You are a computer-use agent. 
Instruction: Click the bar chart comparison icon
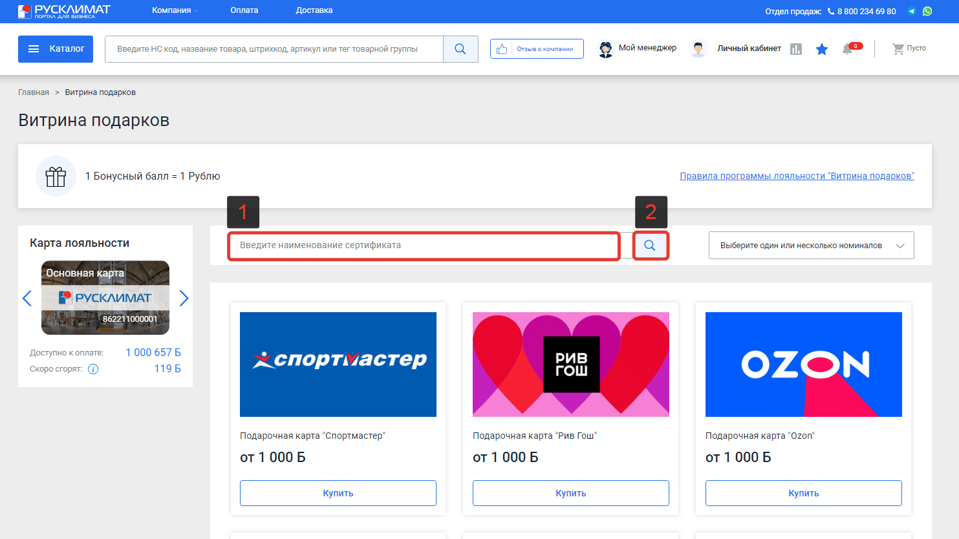click(796, 49)
